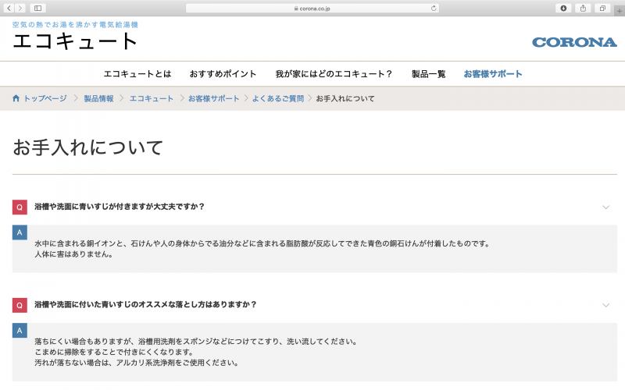
Task: Reload the page via the refresh icon
Action: pyautogui.click(x=434, y=8)
